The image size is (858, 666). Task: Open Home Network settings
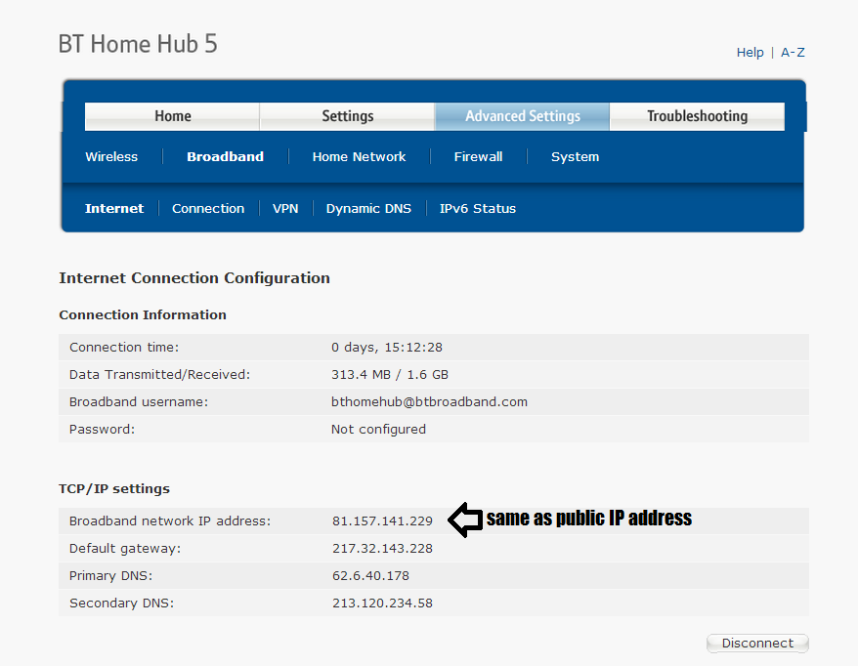pyautogui.click(x=359, y=156)
